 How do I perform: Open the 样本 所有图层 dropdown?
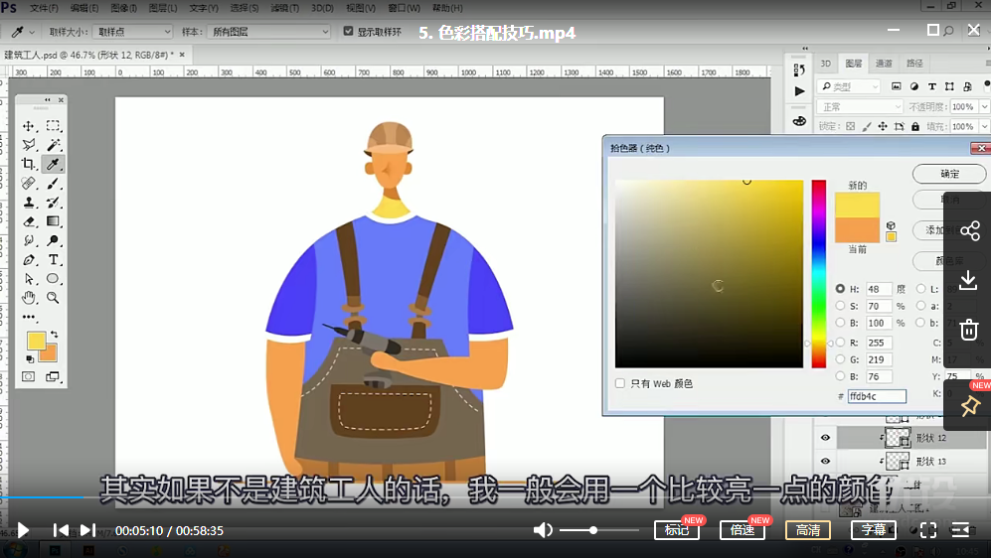[x=269, y=32]
